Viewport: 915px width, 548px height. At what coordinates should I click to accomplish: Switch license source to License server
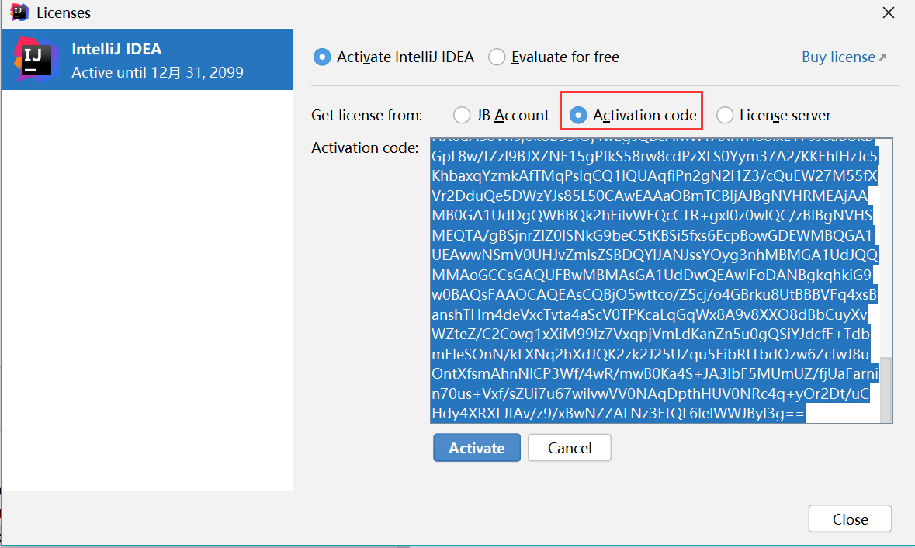(725, 116)
